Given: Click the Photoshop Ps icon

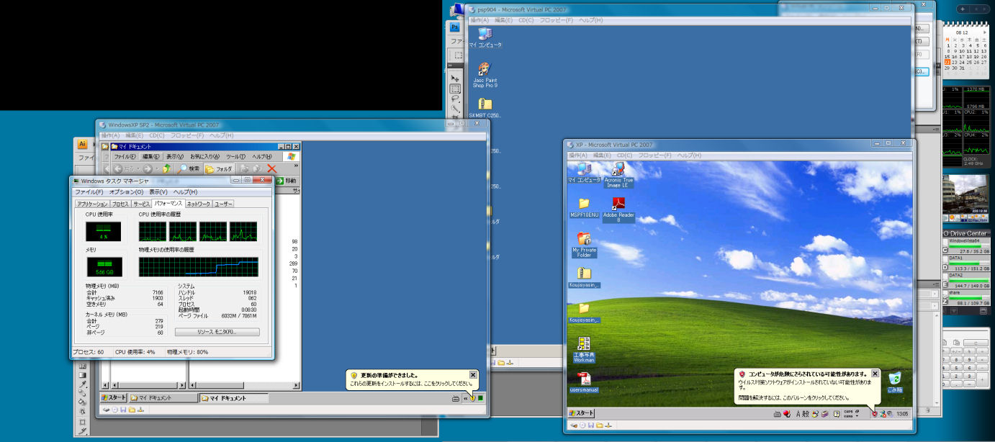Looking at the screenshot, I should 455,27.
